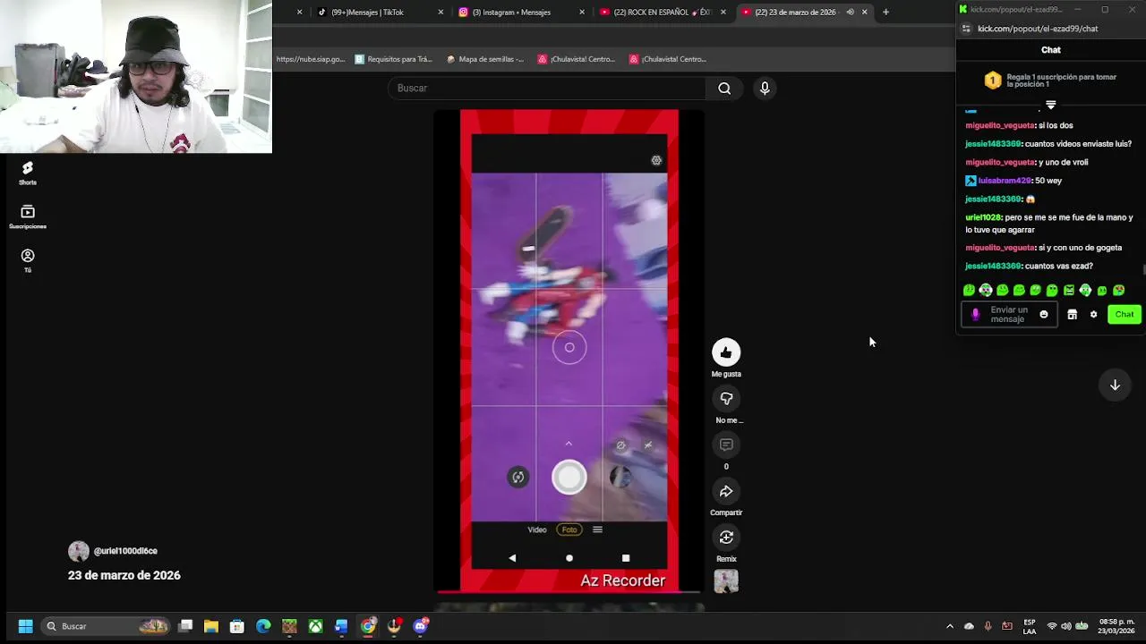
Task: Switch to the Instagram Mensajes tab
Action: pyautogui.click(x=511, y=13)
